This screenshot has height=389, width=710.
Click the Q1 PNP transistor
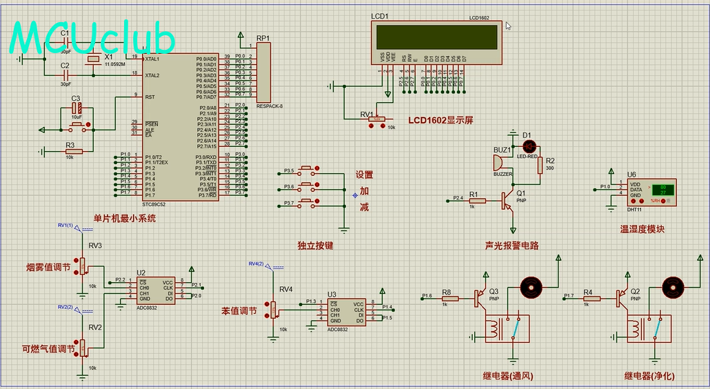508,200
